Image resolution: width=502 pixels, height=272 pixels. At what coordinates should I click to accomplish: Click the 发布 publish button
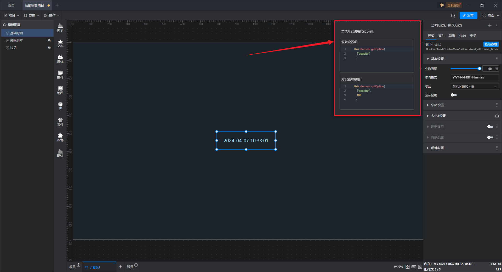pyautogui.click(x=468, y=15)
